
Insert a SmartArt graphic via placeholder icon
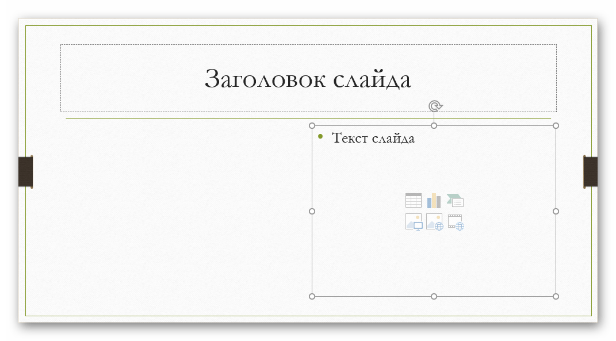tap(456, 201)
